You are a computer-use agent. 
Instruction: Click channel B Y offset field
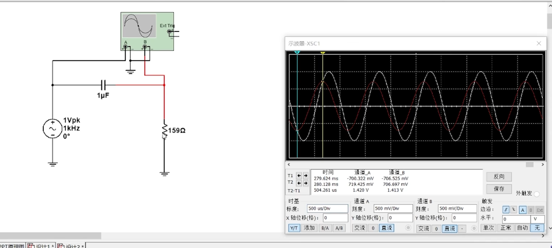pyautogui.click(x=464, y=218)
